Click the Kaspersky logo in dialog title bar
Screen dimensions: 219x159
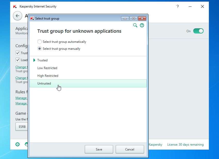tap(32, 19)
